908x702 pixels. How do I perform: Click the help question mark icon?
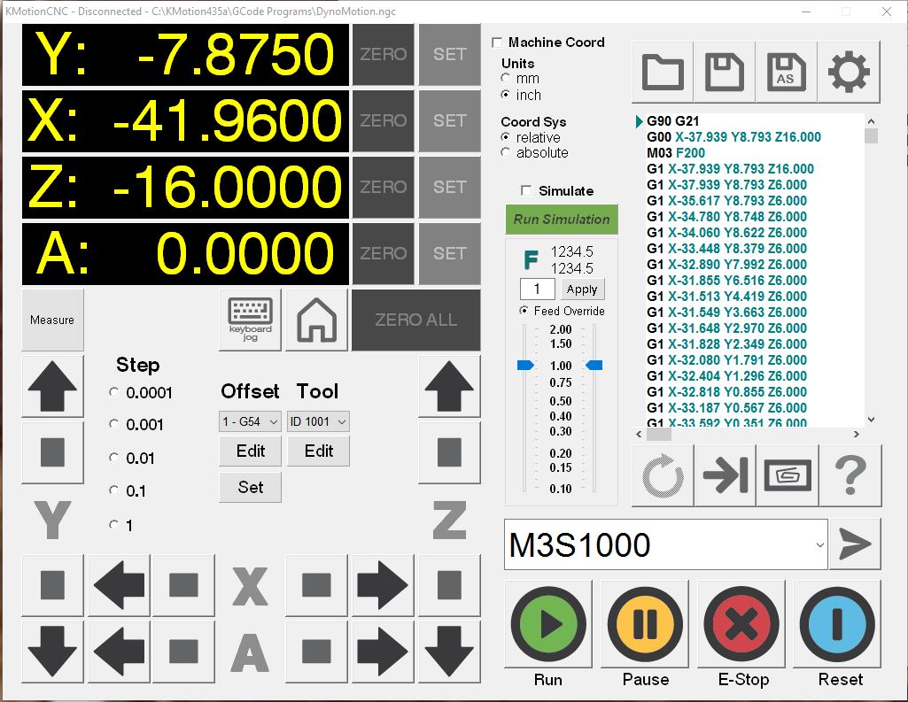(x=850, y=476)
